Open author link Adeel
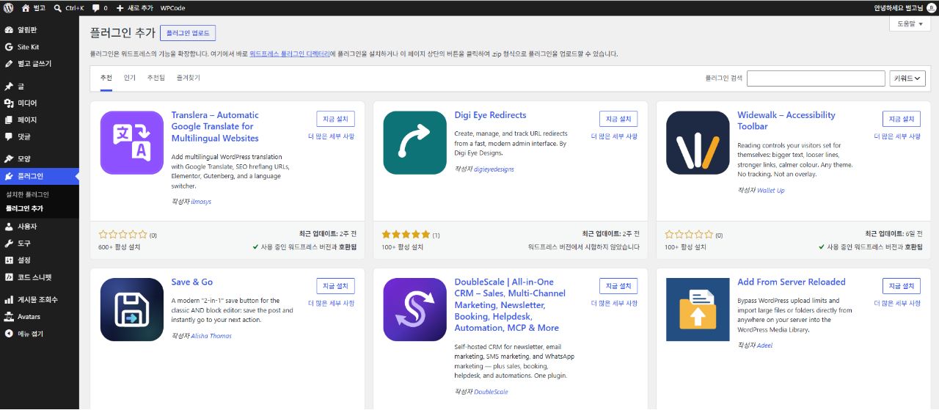The height and width of the screenshot is (410, 939). (765, 345)
